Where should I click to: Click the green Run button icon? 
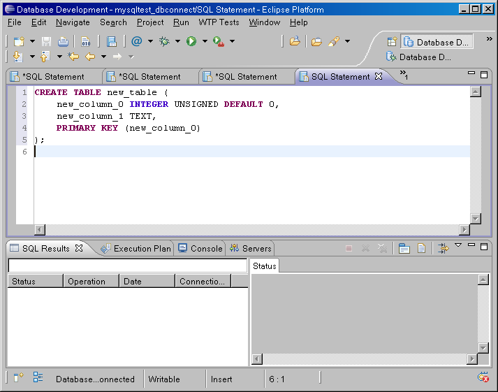[191, 41]
